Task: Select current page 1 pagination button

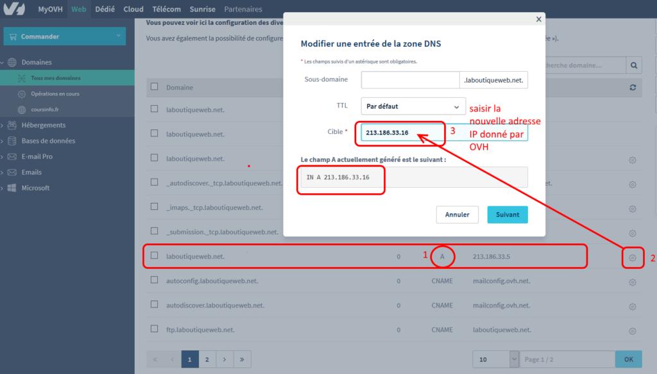Action: [190, 359]
